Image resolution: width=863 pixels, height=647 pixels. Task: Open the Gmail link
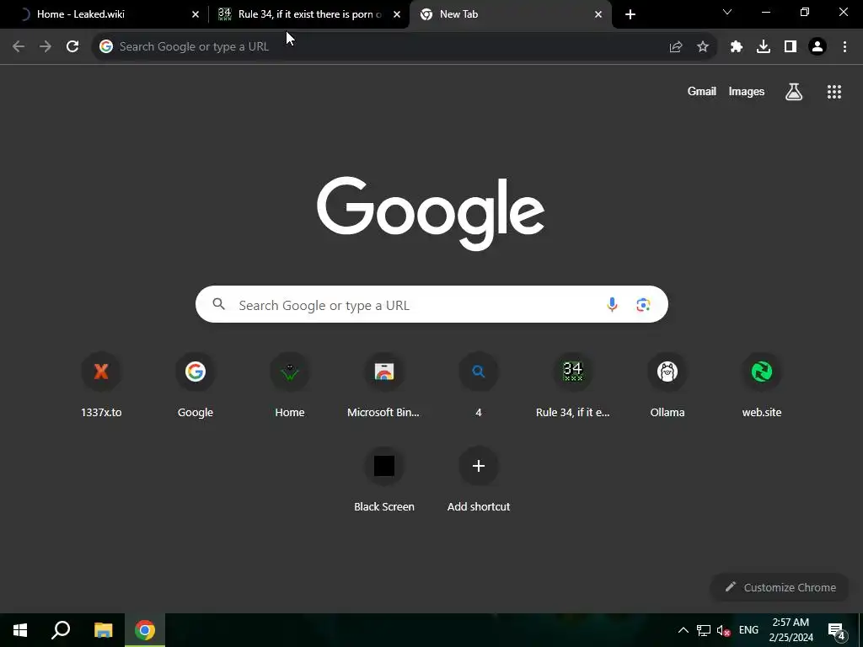point(702,91)
